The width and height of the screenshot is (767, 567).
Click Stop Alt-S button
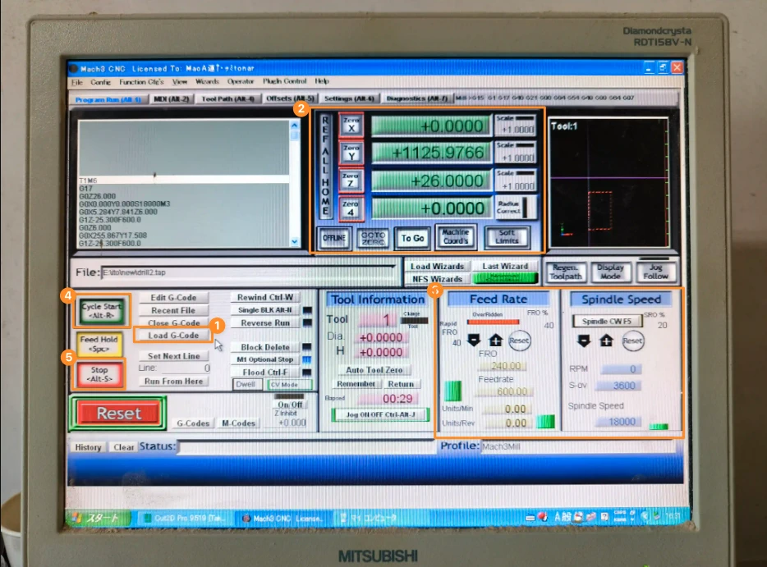[99, 374]
